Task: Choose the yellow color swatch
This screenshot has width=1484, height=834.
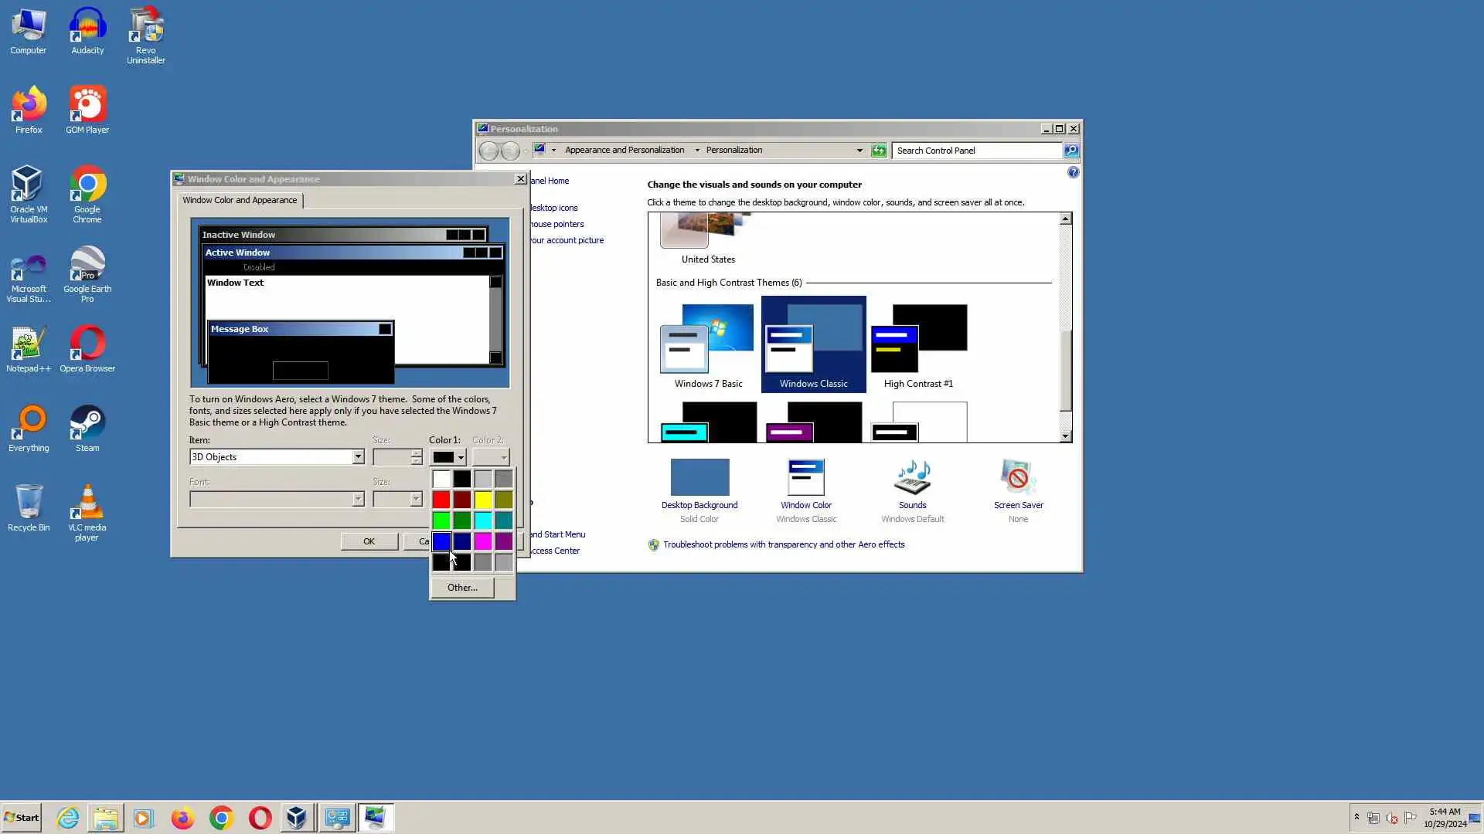Action: tap(483, 500)
